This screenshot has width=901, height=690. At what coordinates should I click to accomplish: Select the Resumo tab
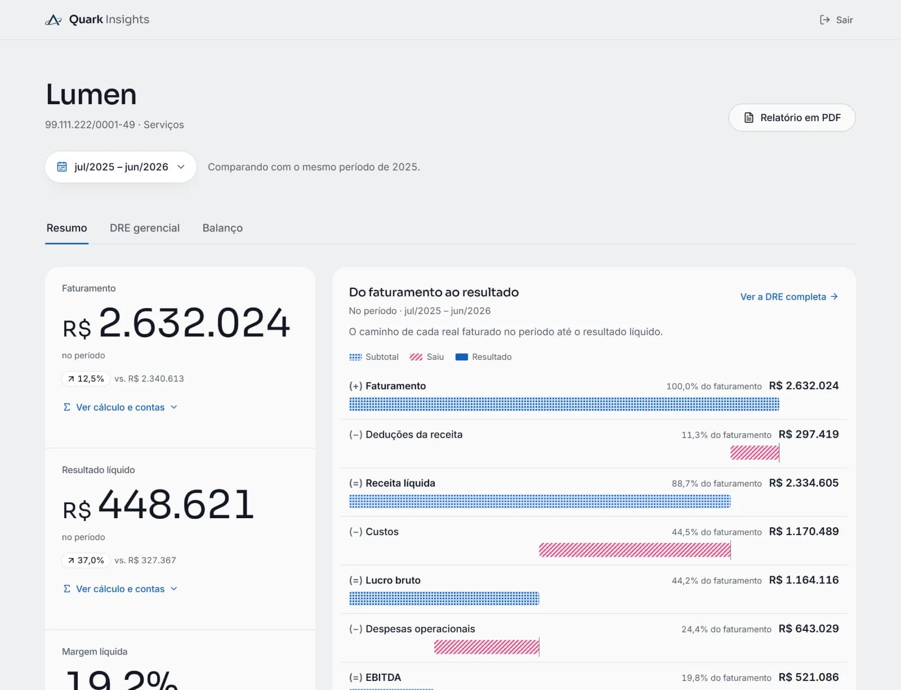(x=66, y=228)
